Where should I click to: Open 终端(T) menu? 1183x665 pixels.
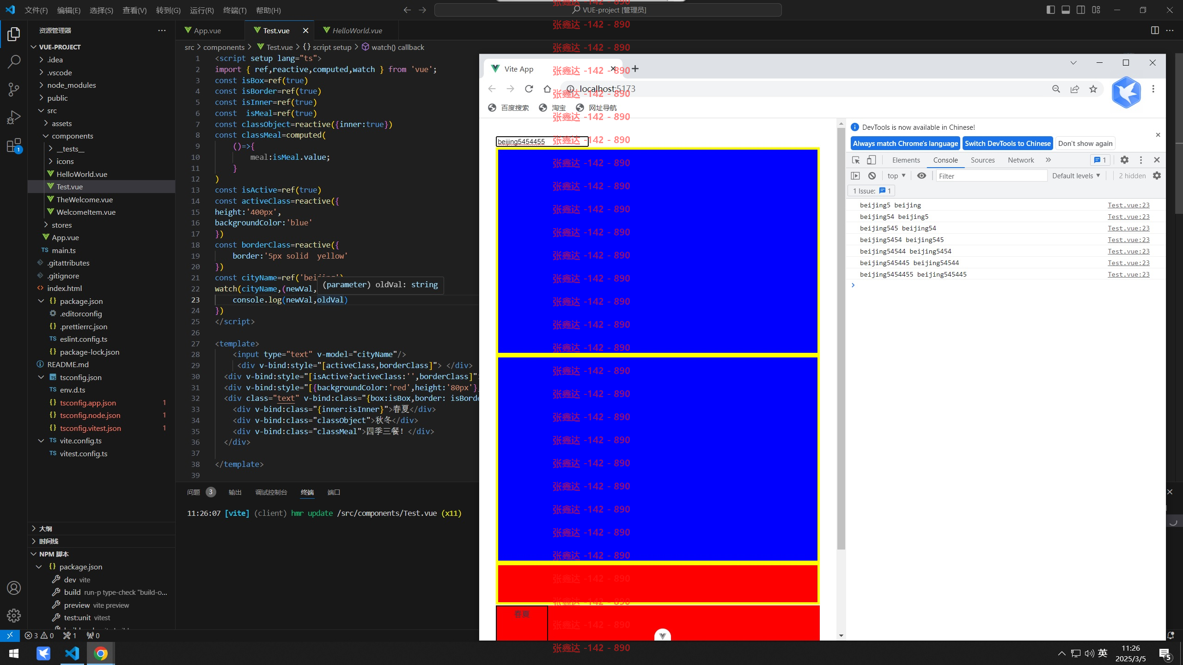pos(235,10)
